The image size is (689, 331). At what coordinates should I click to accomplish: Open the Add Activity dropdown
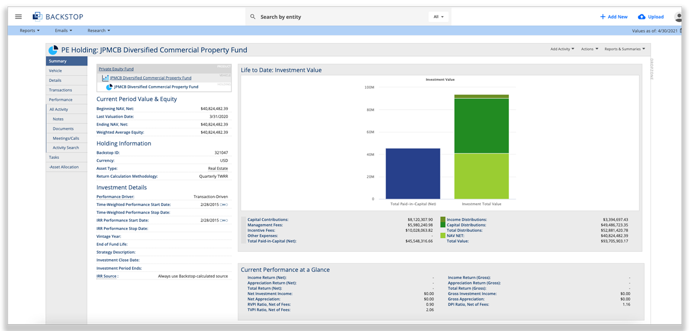(x=562, y=49)
